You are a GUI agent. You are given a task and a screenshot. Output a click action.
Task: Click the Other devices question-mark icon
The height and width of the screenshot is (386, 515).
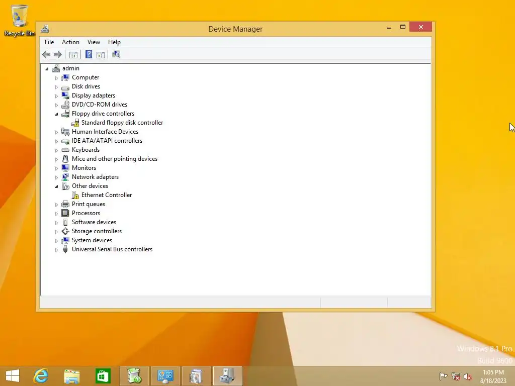click(65, 186)
